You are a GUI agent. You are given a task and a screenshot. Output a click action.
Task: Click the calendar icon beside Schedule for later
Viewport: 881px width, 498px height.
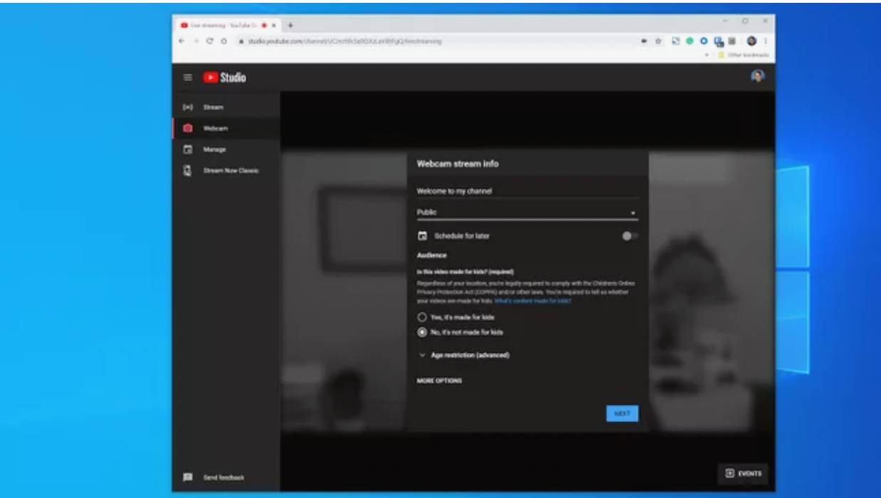click(422, 235)
